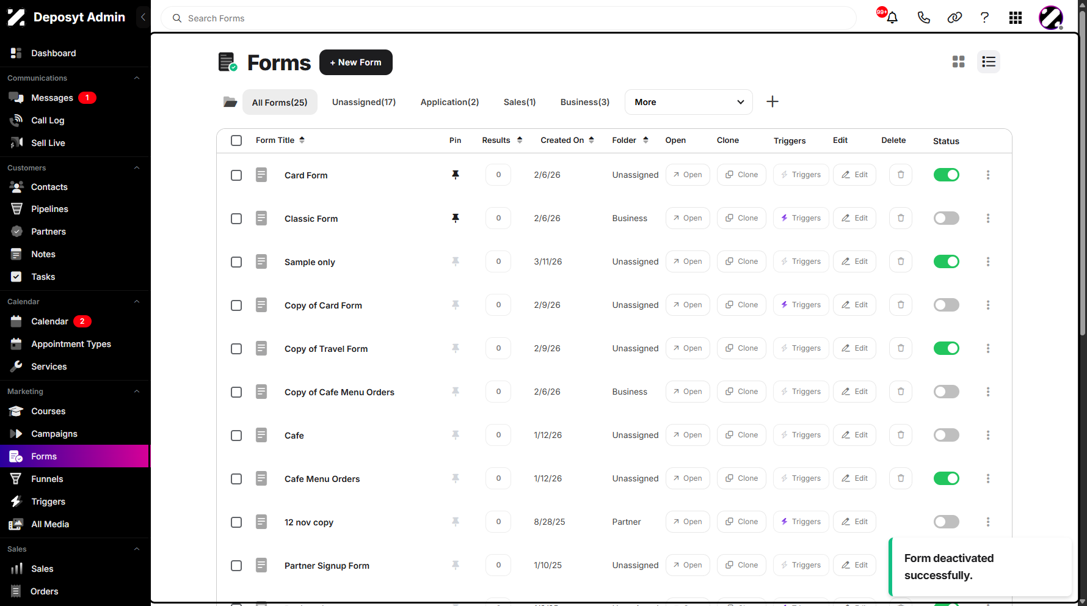Screen dimensions: 1087x606
Task: Open the link icon in top bar
Action: coord(954,18)
